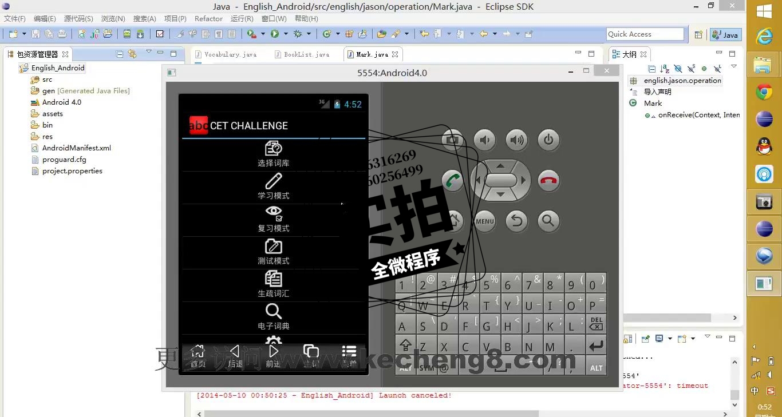The width and height of the screenshot is (782, 417).
Task: Tap 测试模式 in the CET Challenge app
Action: (x=274, y=253)
